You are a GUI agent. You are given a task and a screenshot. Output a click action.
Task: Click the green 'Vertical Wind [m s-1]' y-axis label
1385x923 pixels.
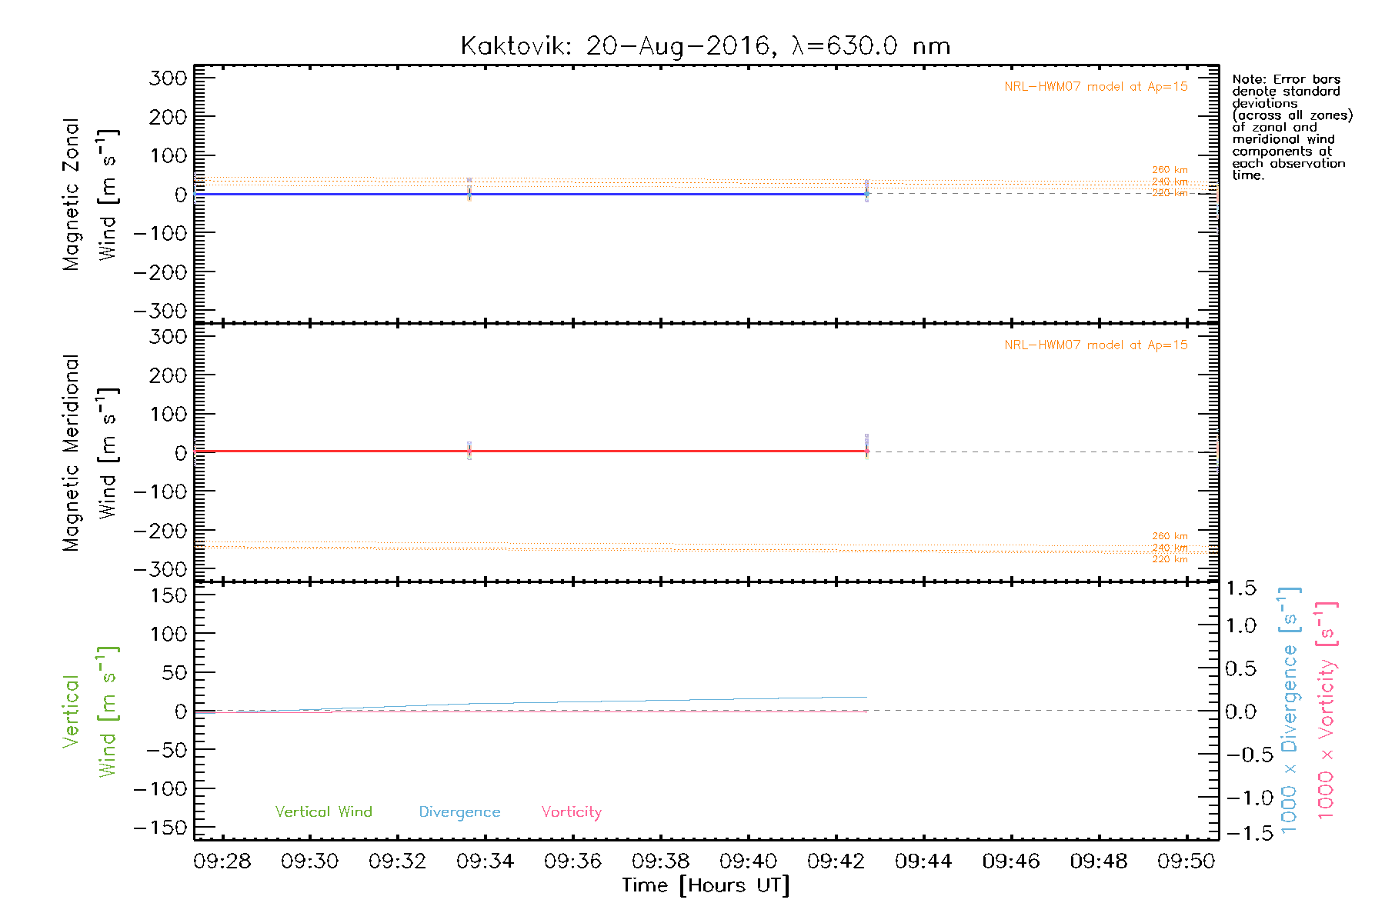90,711
